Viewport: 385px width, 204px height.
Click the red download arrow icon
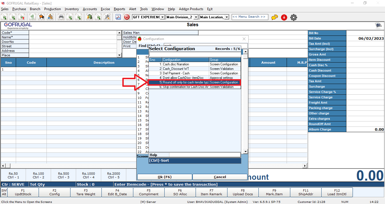(x=284, y=17)
